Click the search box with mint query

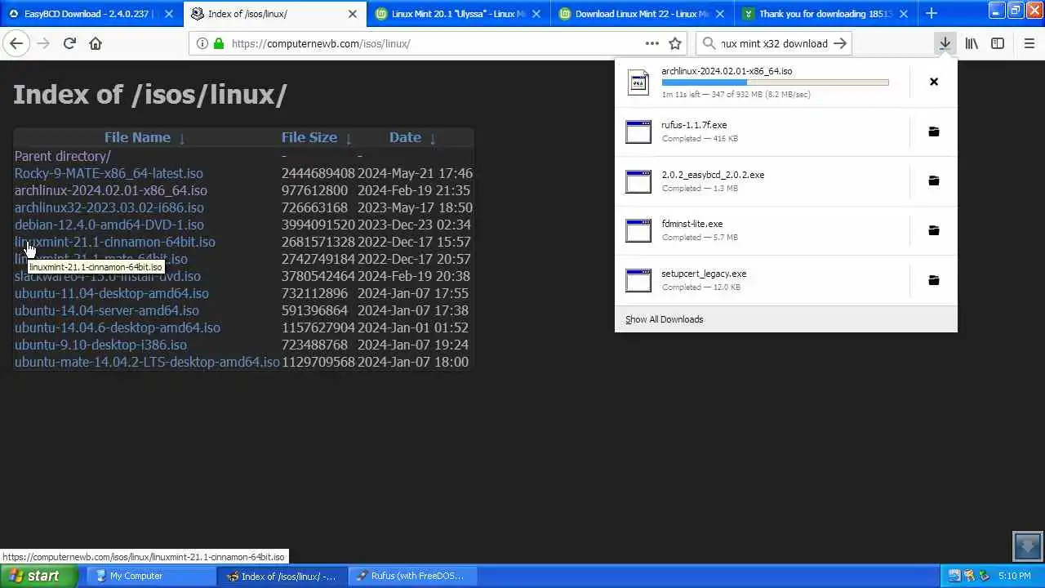pyautogui.click(x=774, y=43)
